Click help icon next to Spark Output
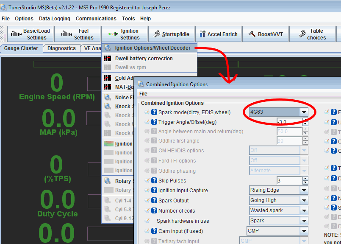Image resolution: width=341 pixels, height=244 pixels. [154, 201]
